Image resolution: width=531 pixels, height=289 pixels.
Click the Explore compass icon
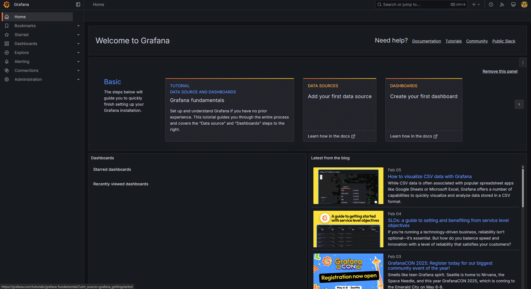click(x=7, y=53)
